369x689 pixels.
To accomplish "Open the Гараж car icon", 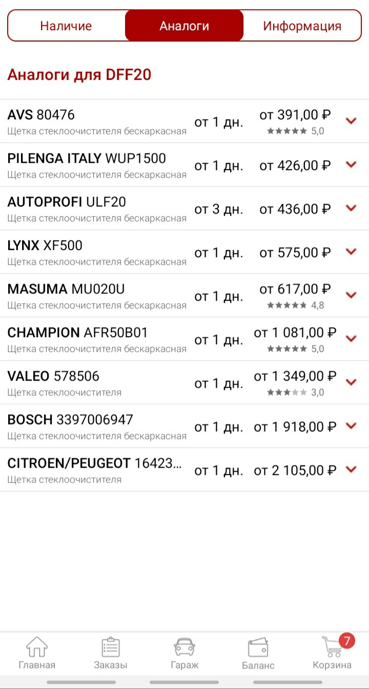I will (x=184, y=647).
